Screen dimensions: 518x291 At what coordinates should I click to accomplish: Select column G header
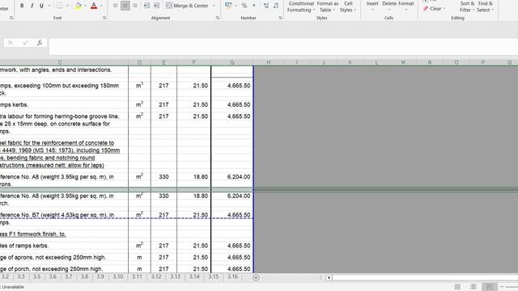(232, 62)
